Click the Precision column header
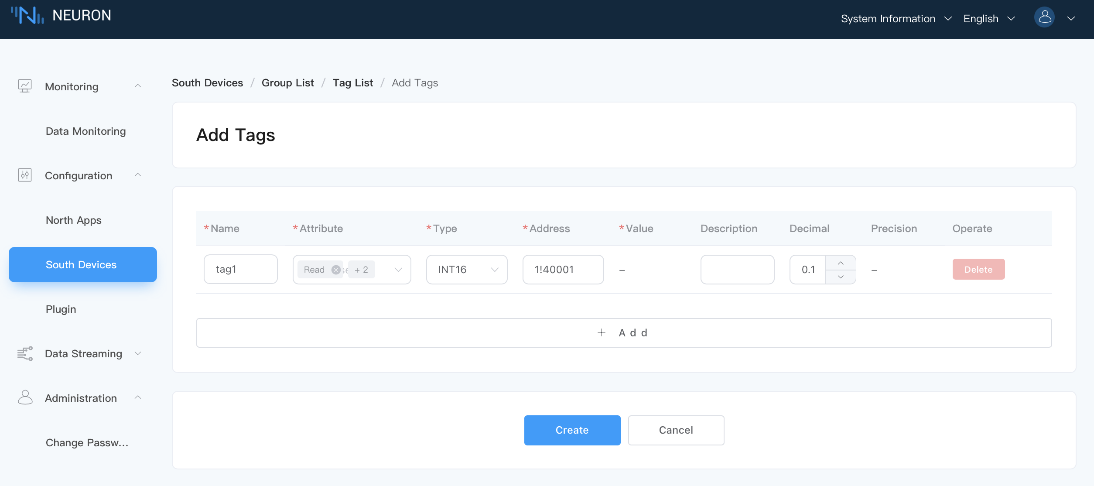This screenshot has width=1094, height=486. [894, 229]
